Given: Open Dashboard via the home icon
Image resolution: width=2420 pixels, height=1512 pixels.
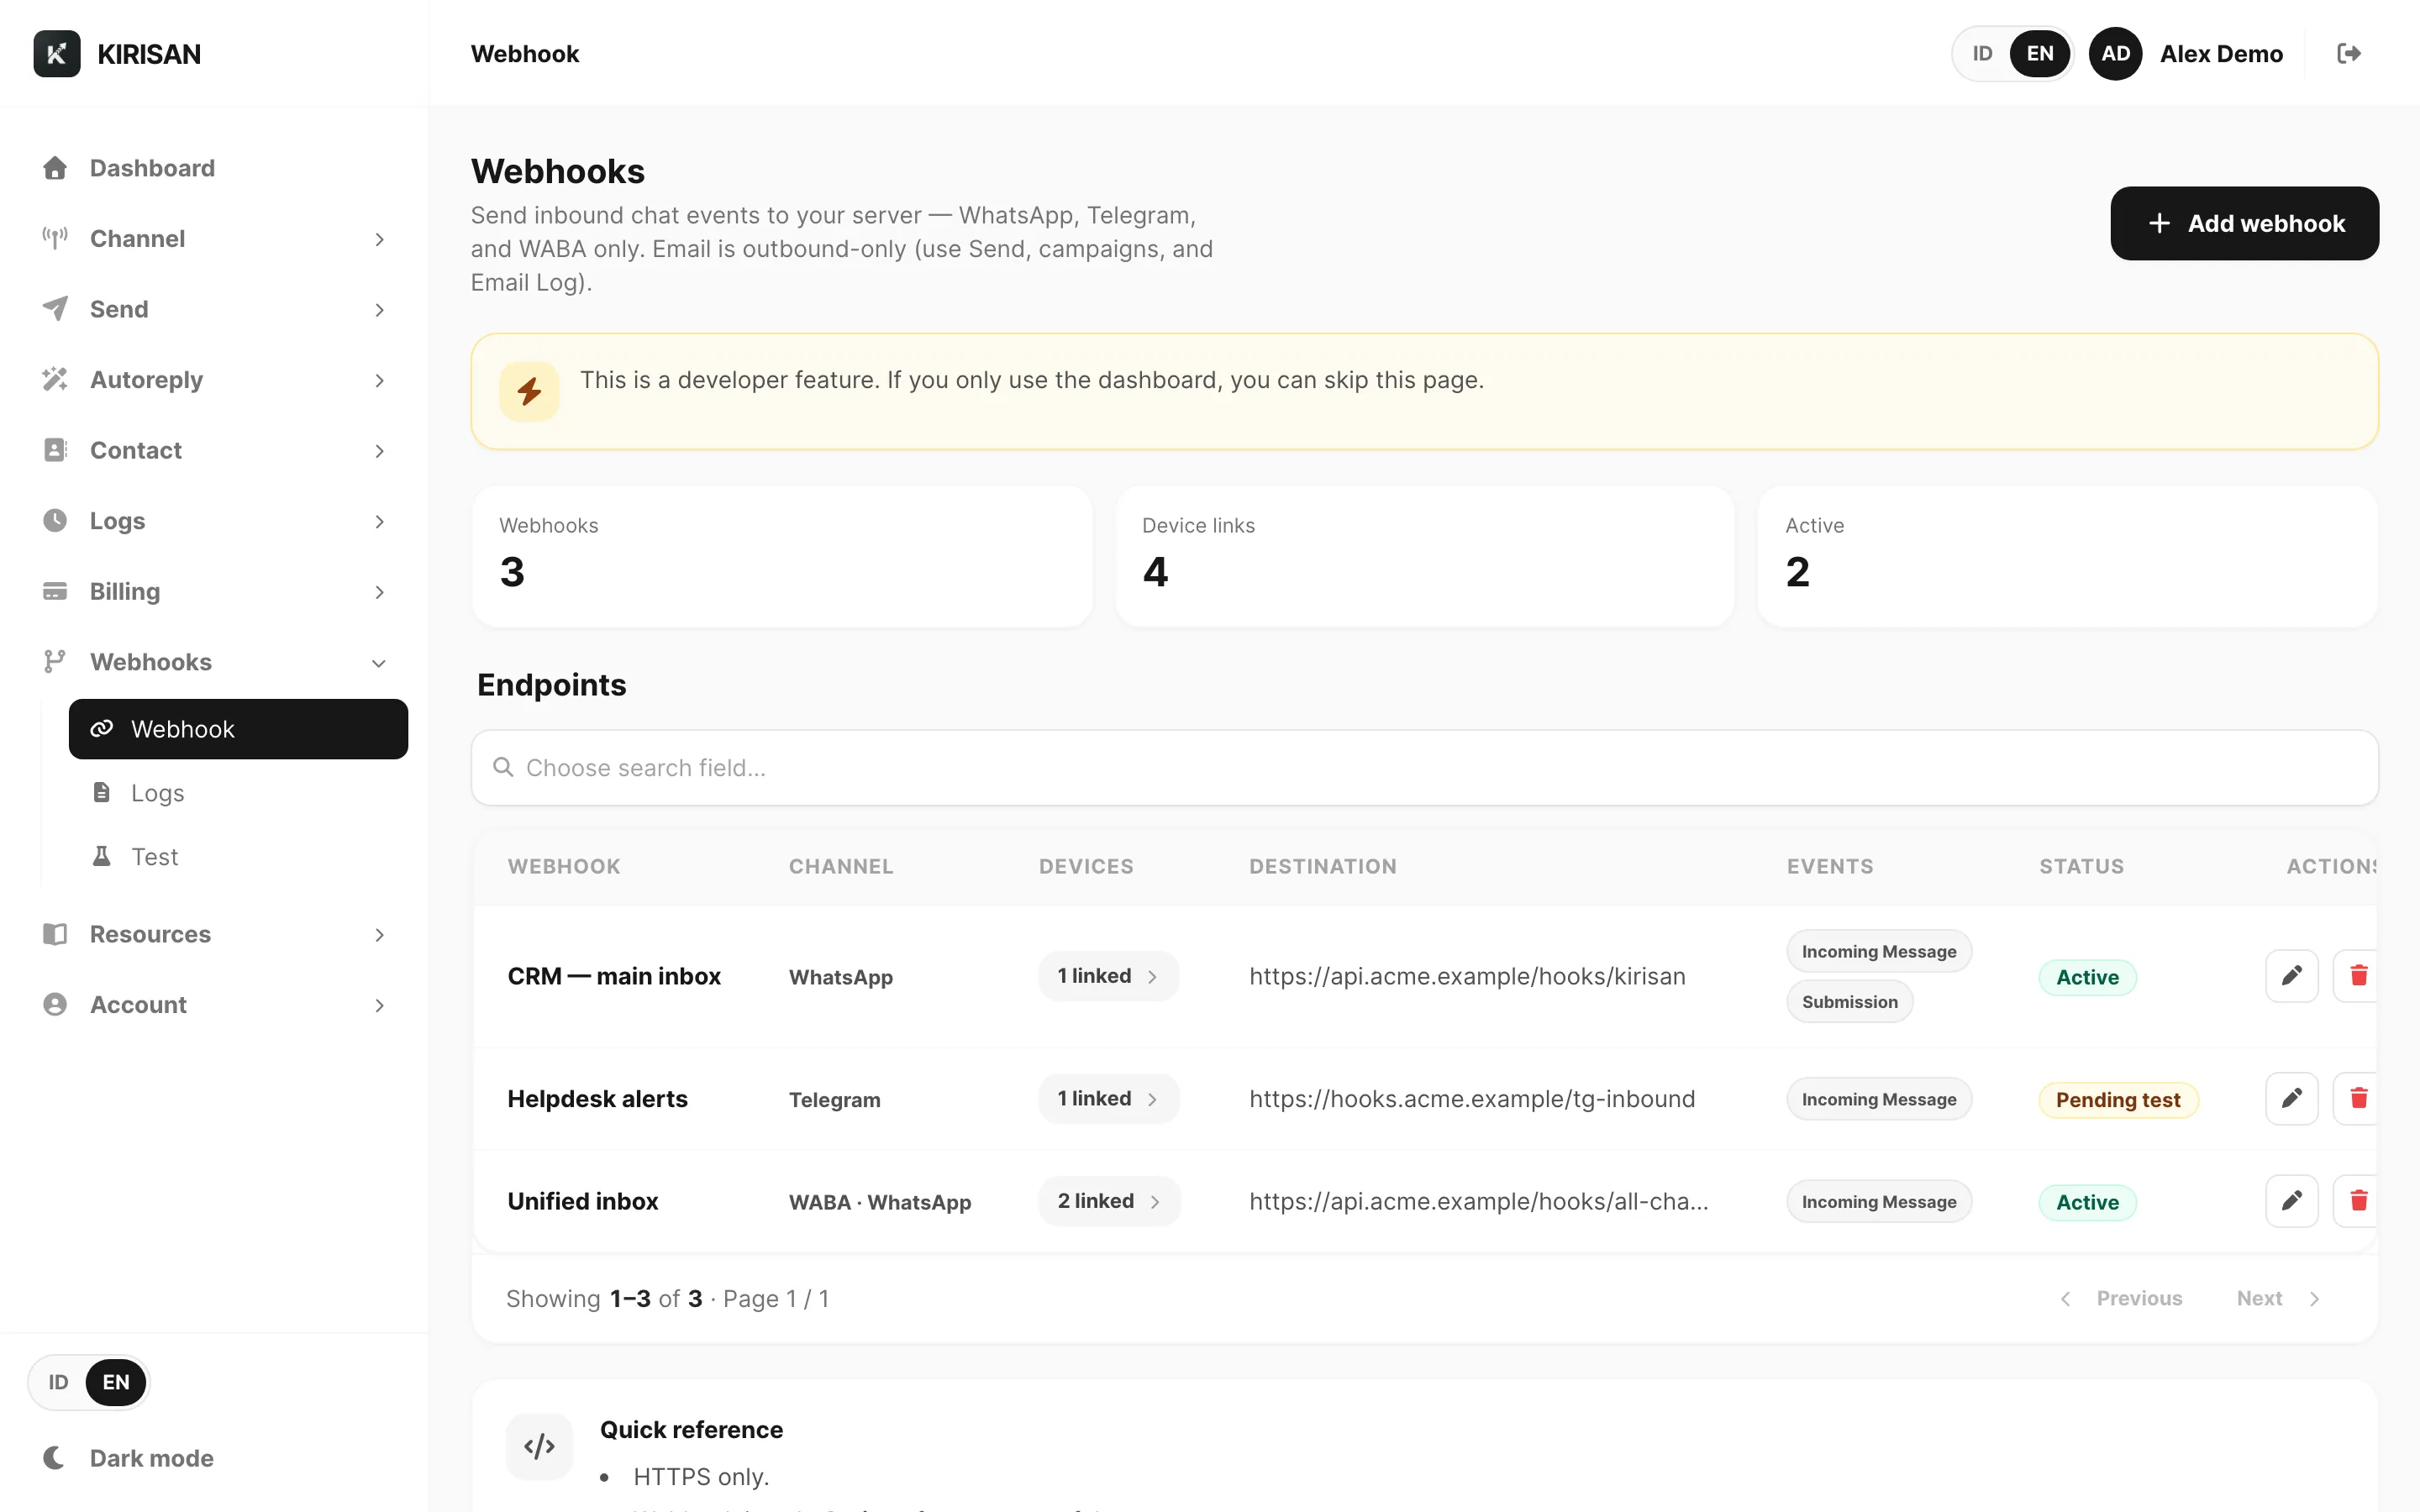Looking at the screenshot, I should (55, 168).
